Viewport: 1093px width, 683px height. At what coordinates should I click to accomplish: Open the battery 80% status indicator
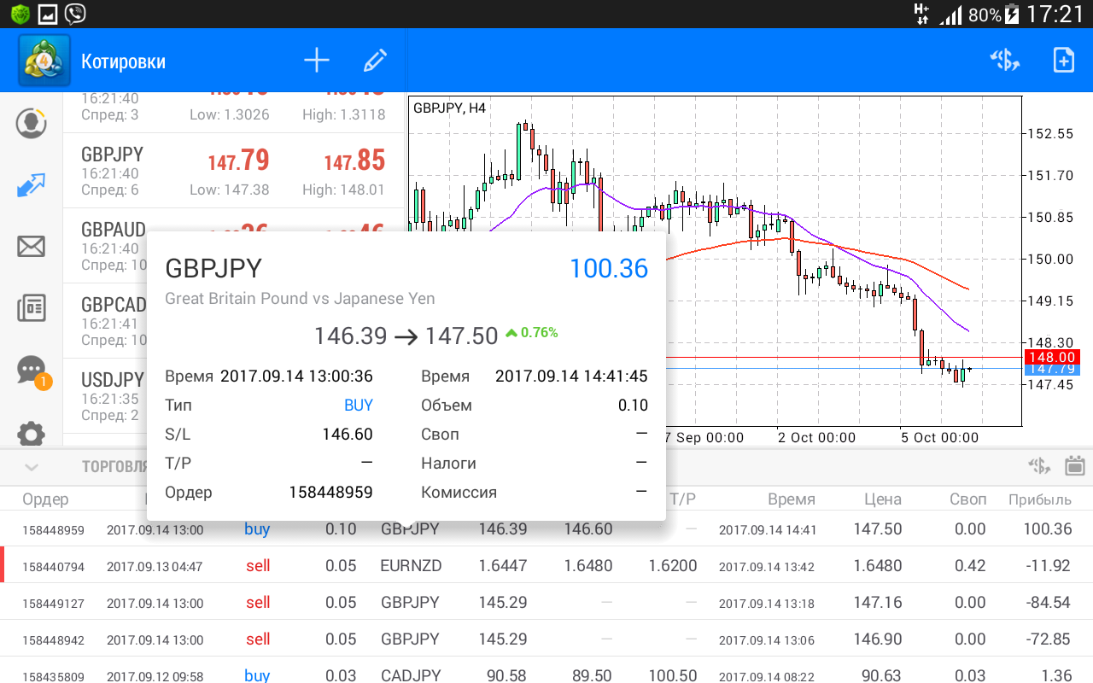coord(994,14)
